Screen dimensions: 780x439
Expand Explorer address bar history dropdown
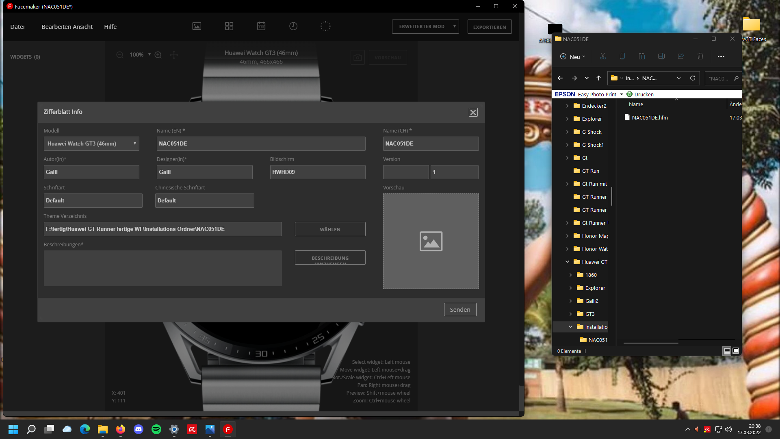pyautogui.click(x=679, y=78)
